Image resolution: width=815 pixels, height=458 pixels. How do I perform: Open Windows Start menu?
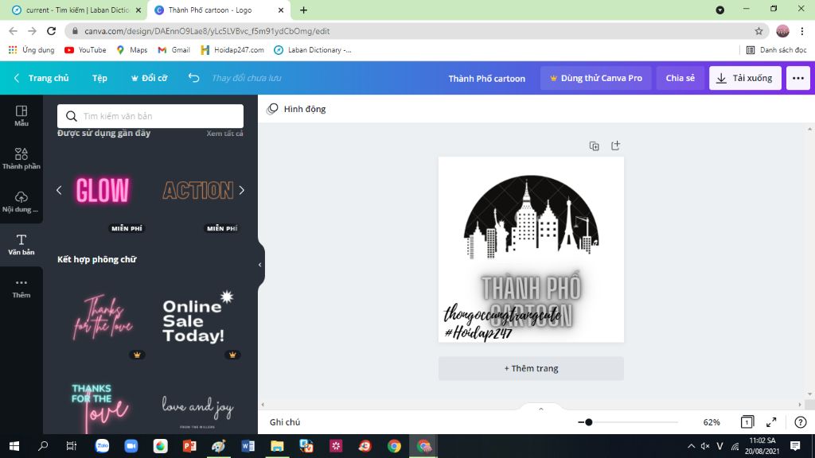14,446
